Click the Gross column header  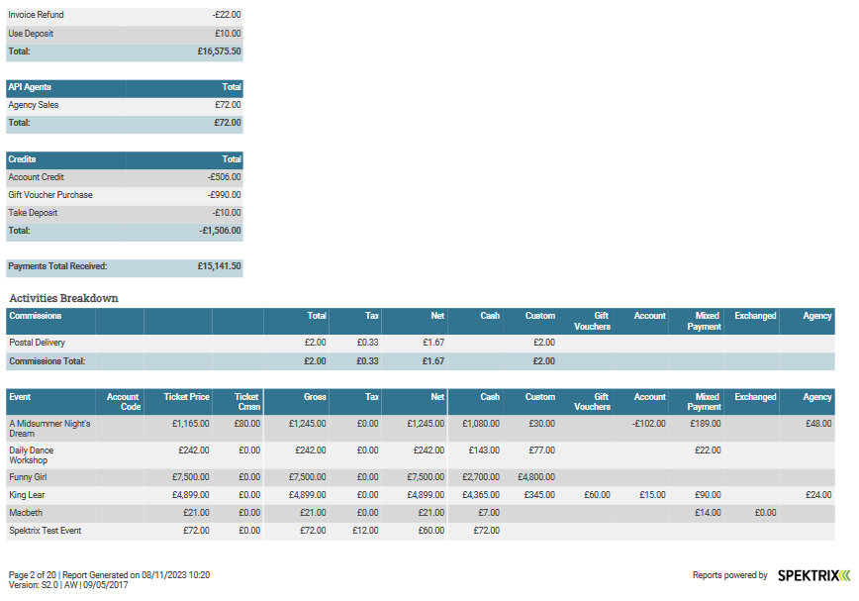(315, 397)
